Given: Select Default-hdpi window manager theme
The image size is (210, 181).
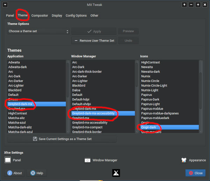Looking at the screenshot, I should coord(103,99).
